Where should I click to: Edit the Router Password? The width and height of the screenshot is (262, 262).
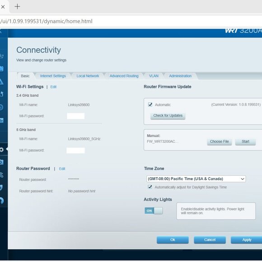[62, 169]
